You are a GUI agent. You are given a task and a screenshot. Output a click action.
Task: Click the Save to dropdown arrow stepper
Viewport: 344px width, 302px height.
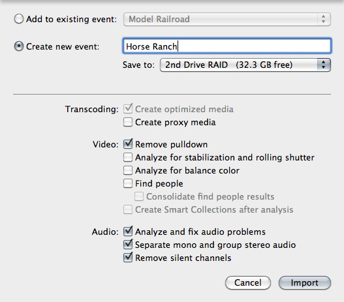(324, 65)
